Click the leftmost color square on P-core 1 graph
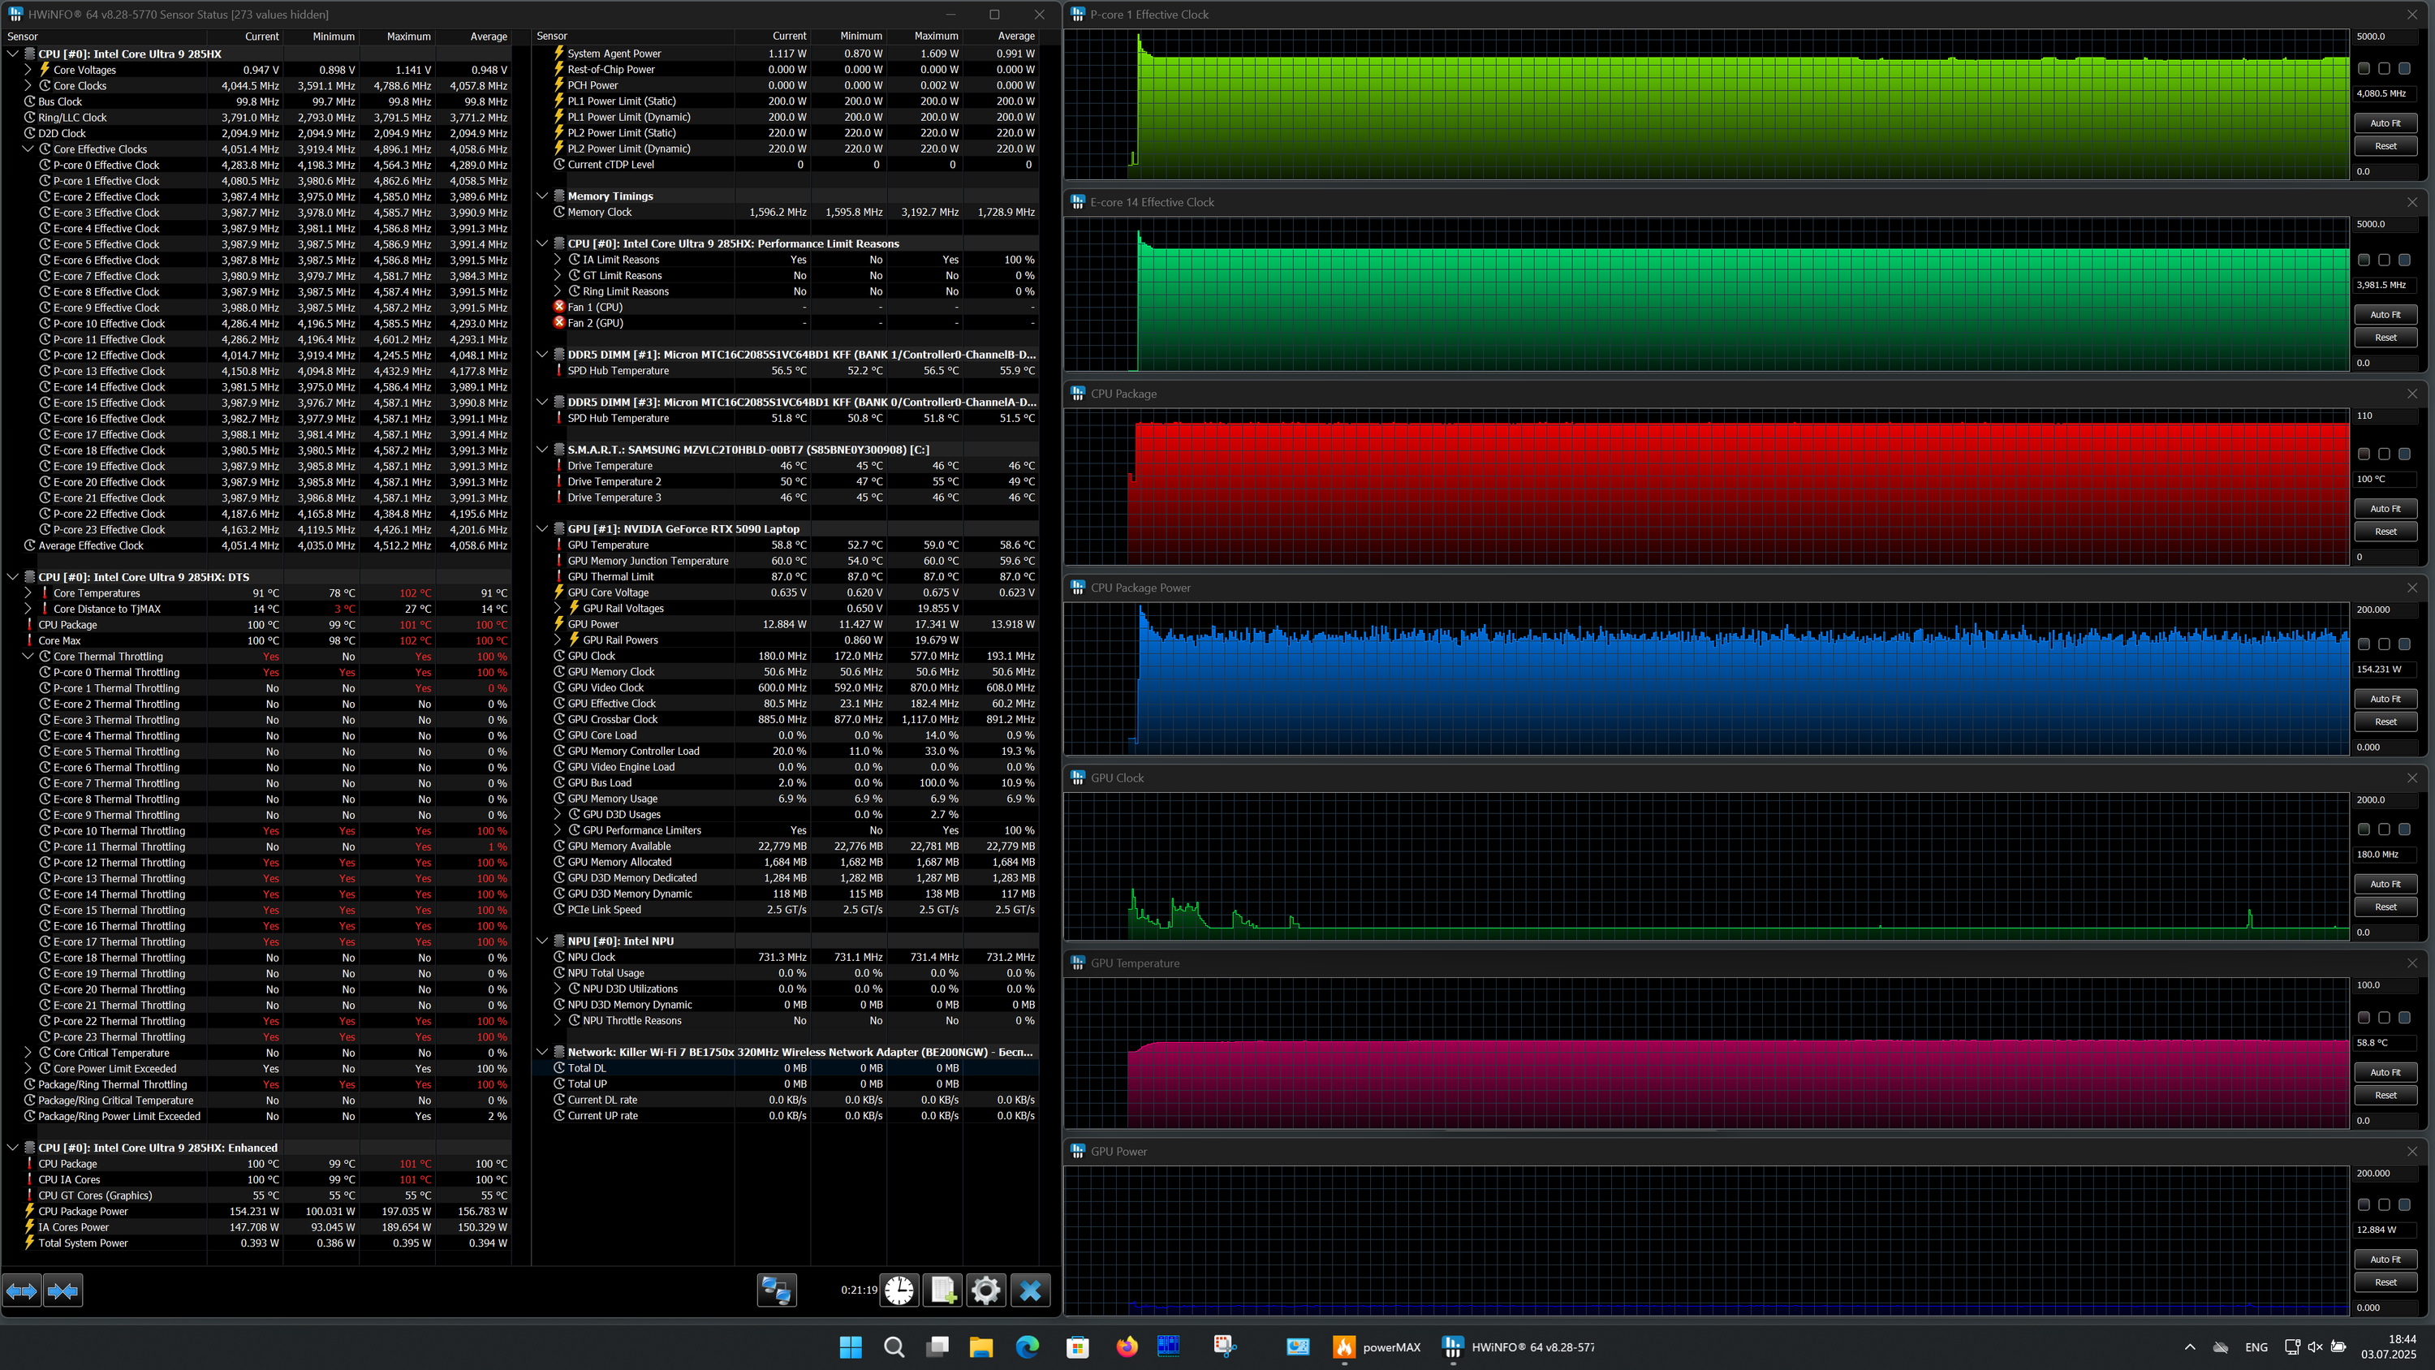This screenshot has height=1370, width=2435. [x=2363, y=69]
